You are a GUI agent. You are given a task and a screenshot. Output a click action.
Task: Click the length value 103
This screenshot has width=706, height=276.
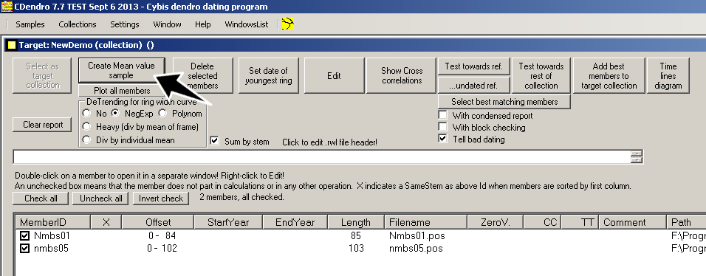pyautogui.click(x=356, y=248)
